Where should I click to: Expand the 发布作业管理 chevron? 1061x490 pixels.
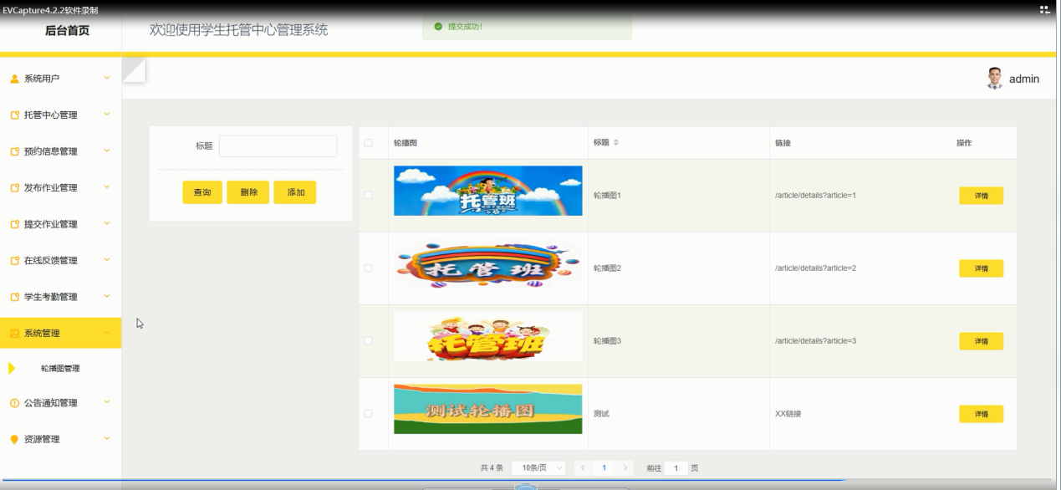coord(106,187)
